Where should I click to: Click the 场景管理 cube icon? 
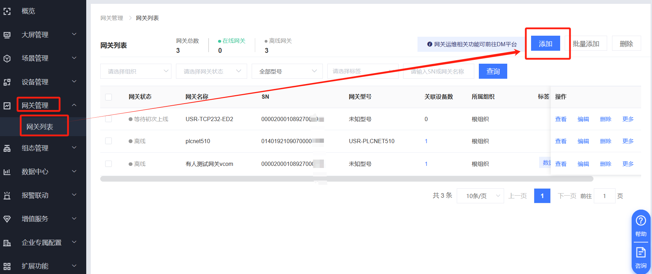(7, 58)
